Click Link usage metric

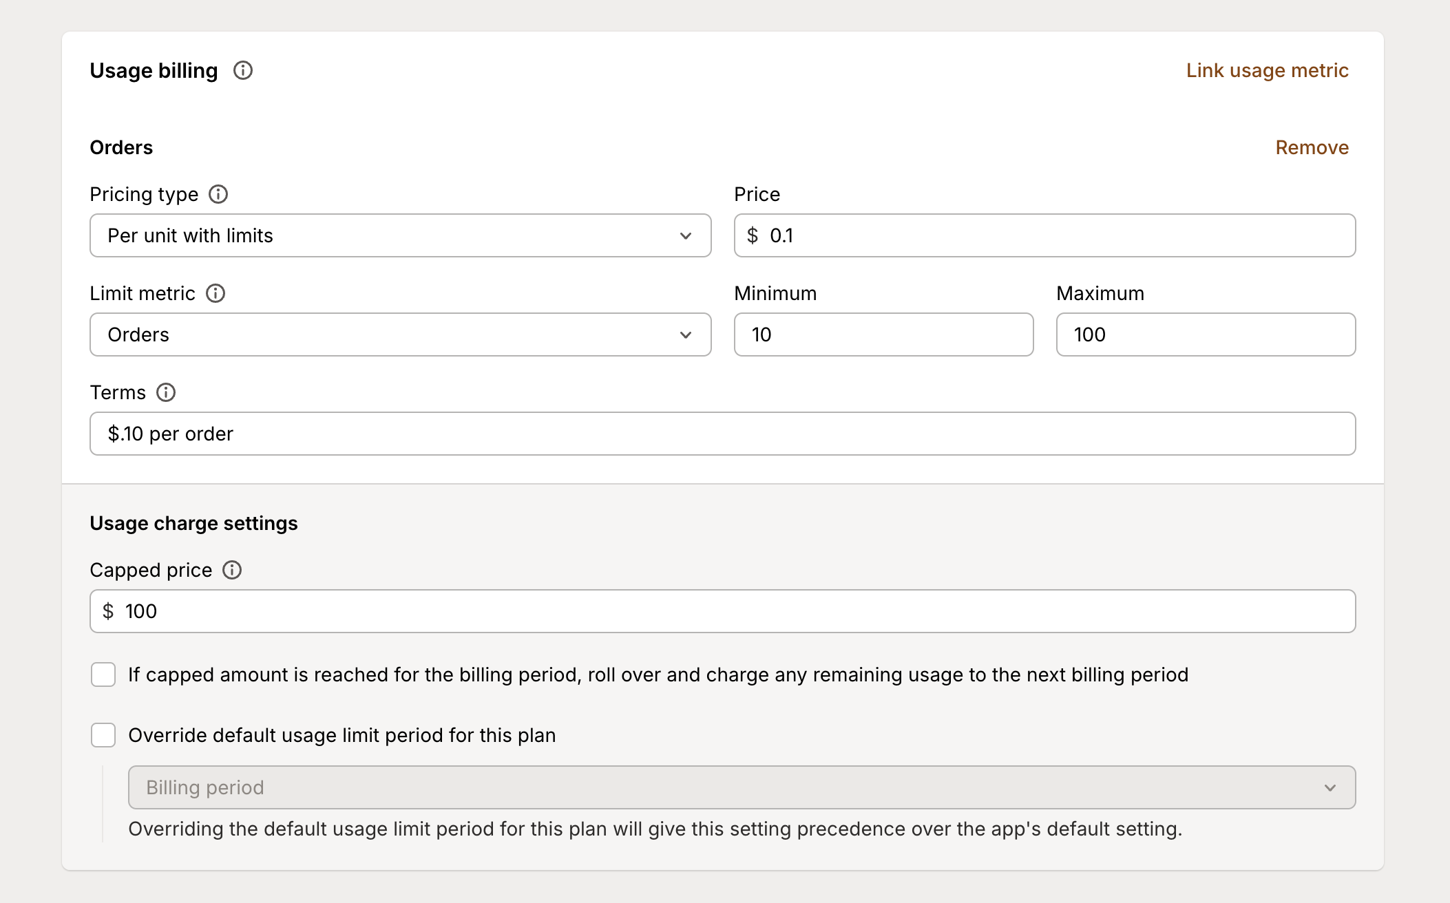click(x=1266, y=70)
